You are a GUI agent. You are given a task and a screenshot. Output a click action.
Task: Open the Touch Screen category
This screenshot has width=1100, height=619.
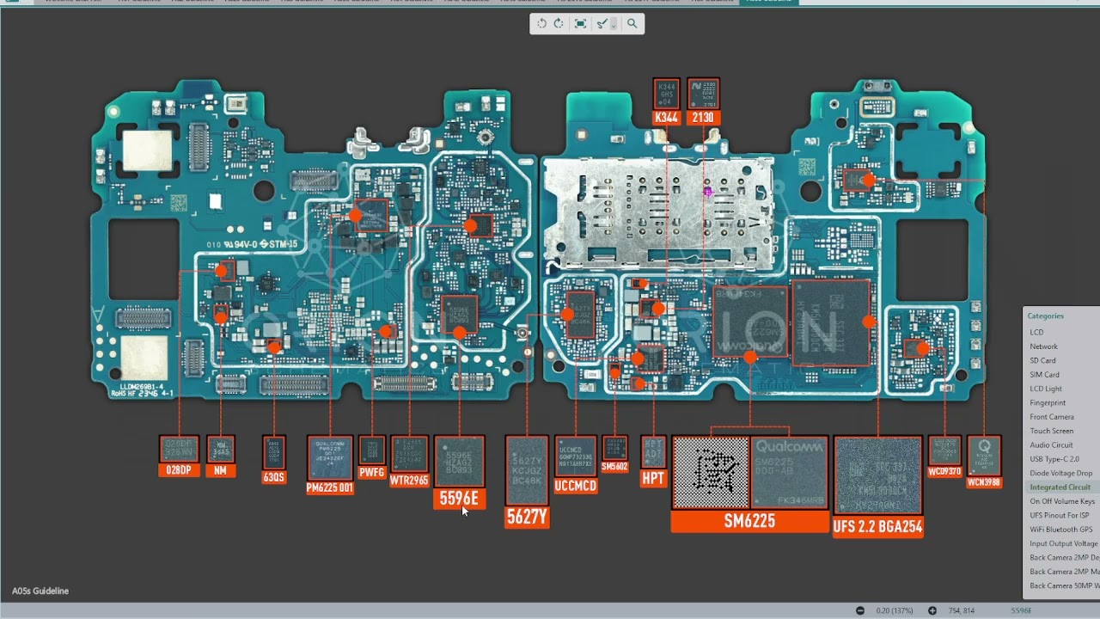coord(1051,431)
